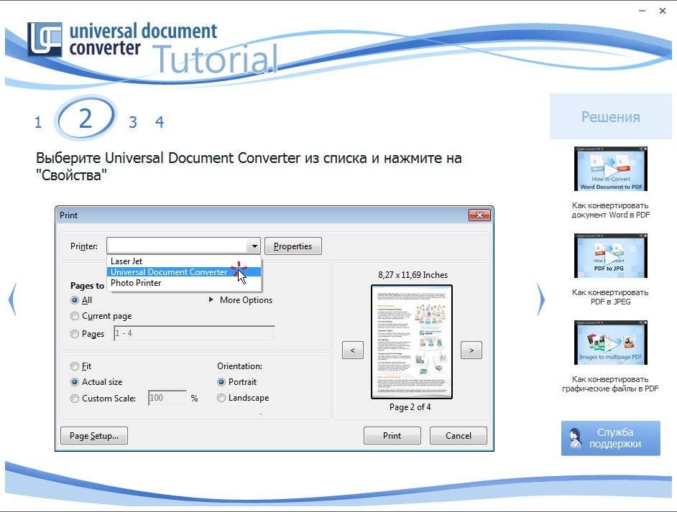
Task: Click link Как конвертировать графические файлы в PDF
Action: pos(610,384)
